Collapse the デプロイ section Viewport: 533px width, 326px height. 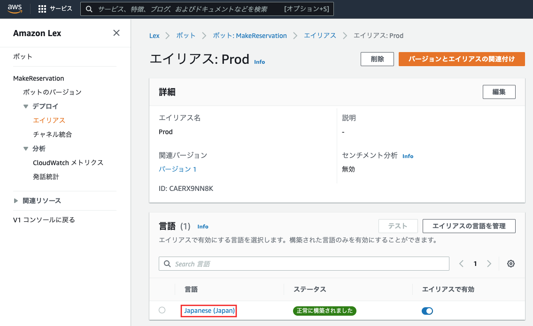click(x=26, y=106)
